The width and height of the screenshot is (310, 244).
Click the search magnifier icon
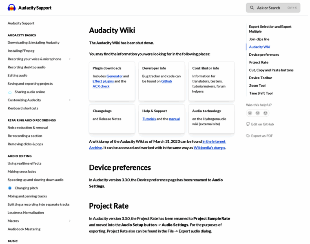point(252,8)
